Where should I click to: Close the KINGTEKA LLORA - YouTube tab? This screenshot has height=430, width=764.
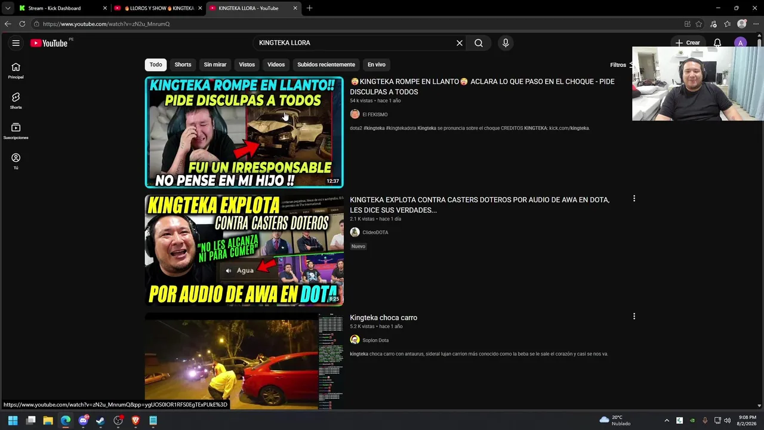coord(295,8)
